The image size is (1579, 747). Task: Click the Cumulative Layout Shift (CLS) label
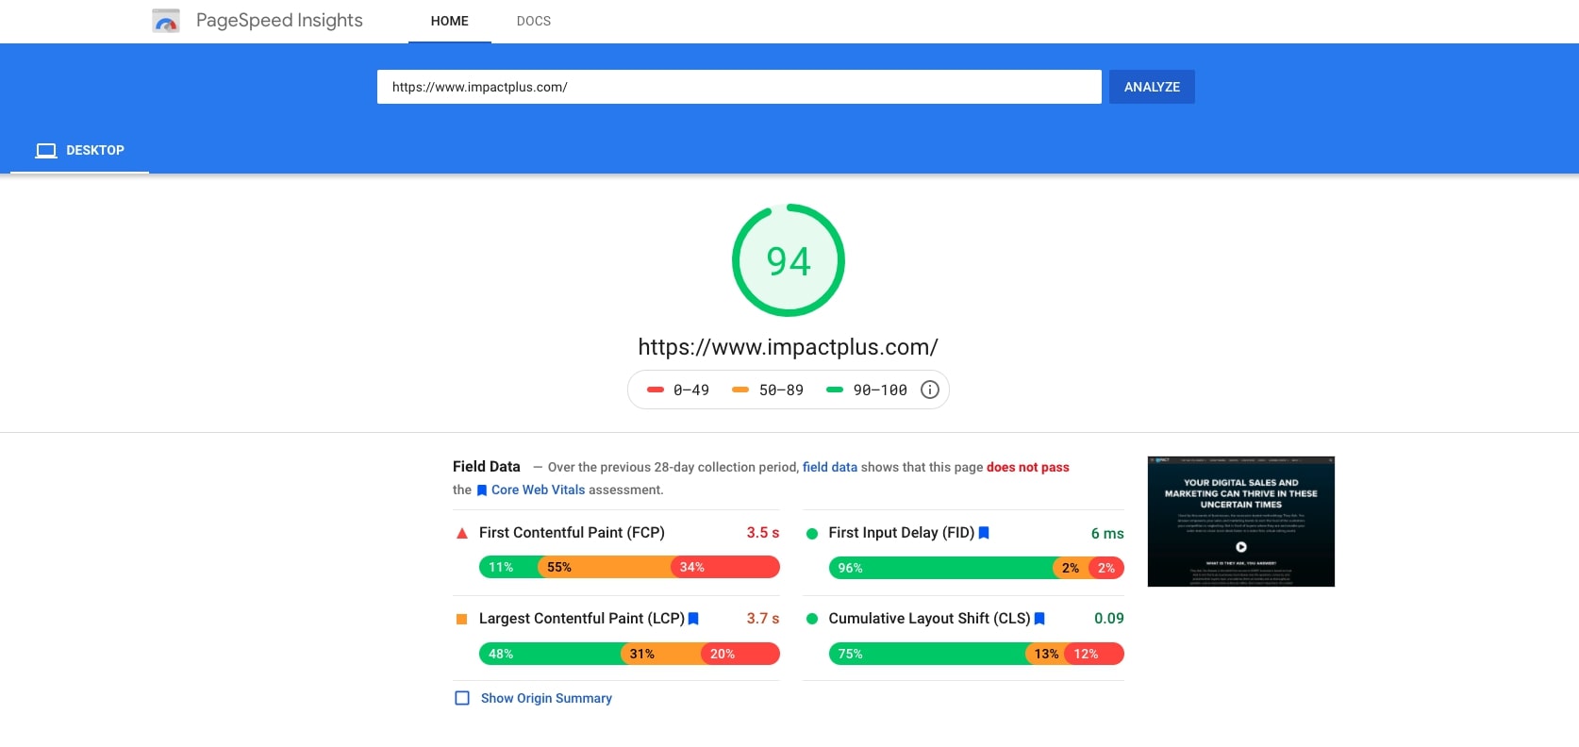pos(929,619)
